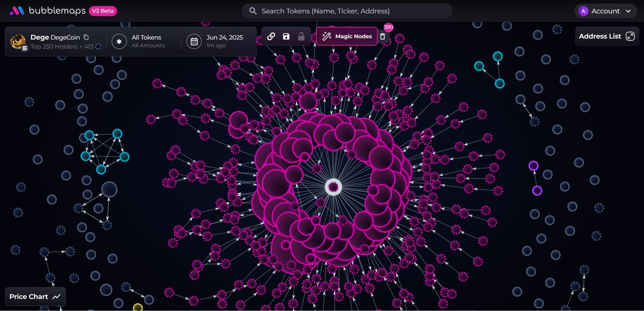The height and width of the screenshot is (311, 644).
Task: Click Top 250 Holders + 413 text
Action: [62, 46]
